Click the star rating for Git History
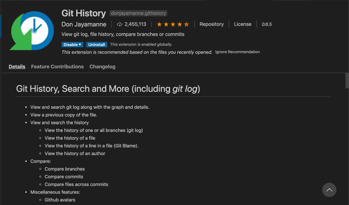The width and height of the screenshot is (349, 205). pos(173,24)
